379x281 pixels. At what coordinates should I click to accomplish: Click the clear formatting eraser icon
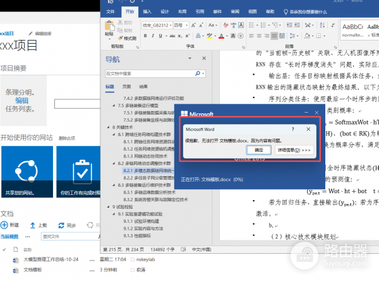coord(226,25)
